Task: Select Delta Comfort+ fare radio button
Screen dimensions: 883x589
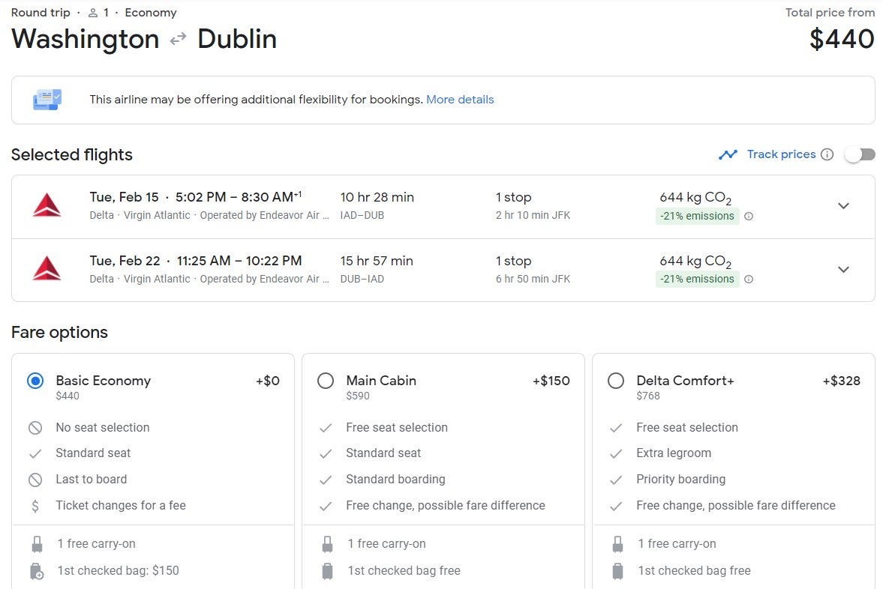Action: click(x=616, y=381)
